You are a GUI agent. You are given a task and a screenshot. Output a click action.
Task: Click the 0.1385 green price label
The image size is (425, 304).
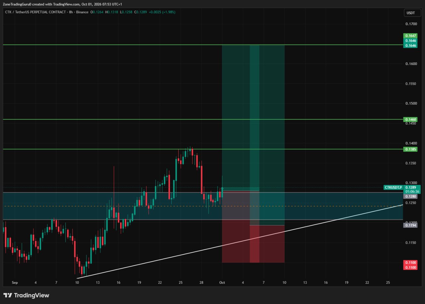410,150
